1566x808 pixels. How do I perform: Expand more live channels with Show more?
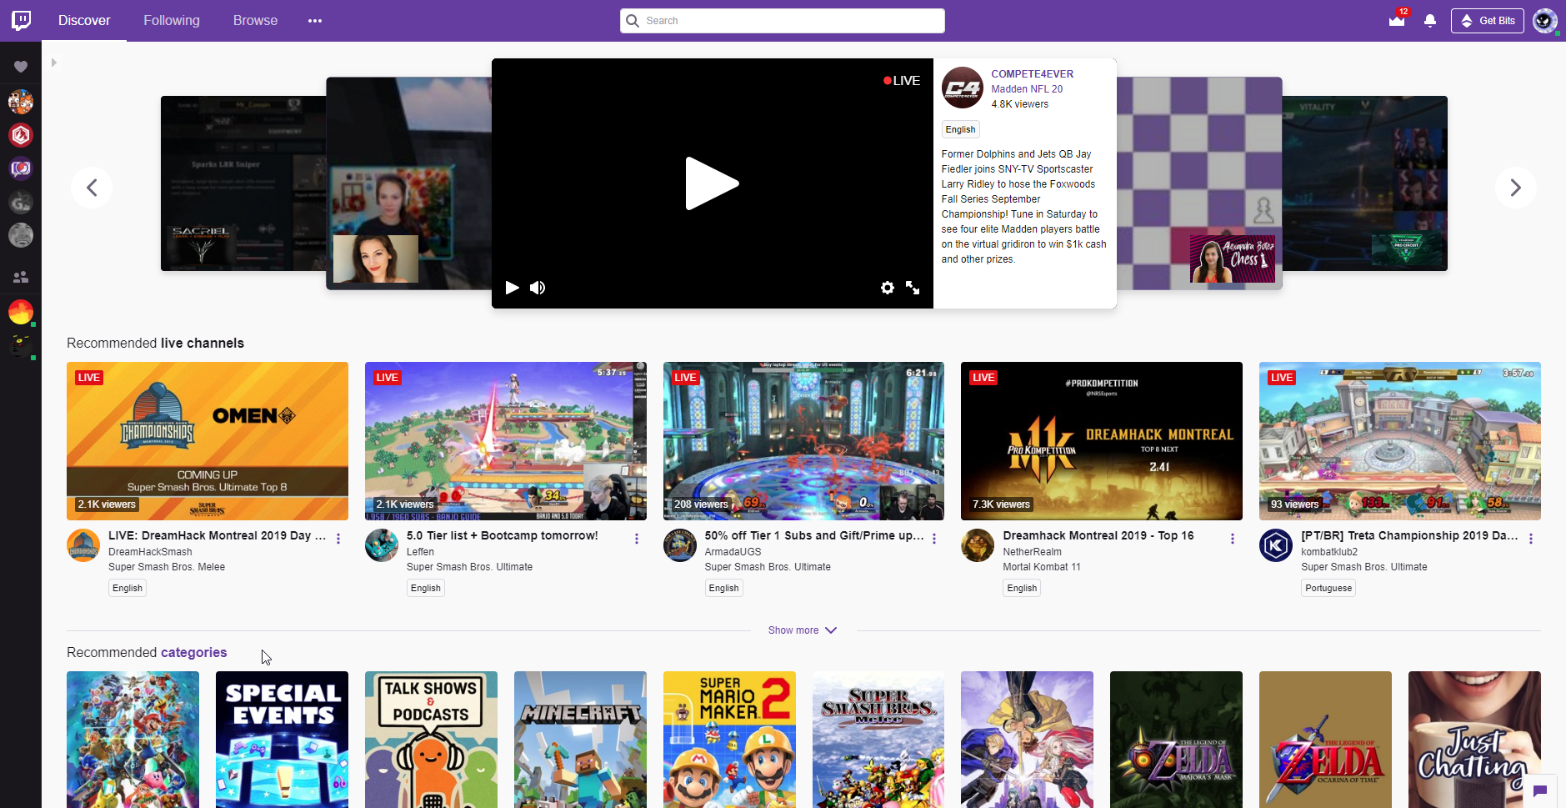pyautogui.click(x=803, y=630)
